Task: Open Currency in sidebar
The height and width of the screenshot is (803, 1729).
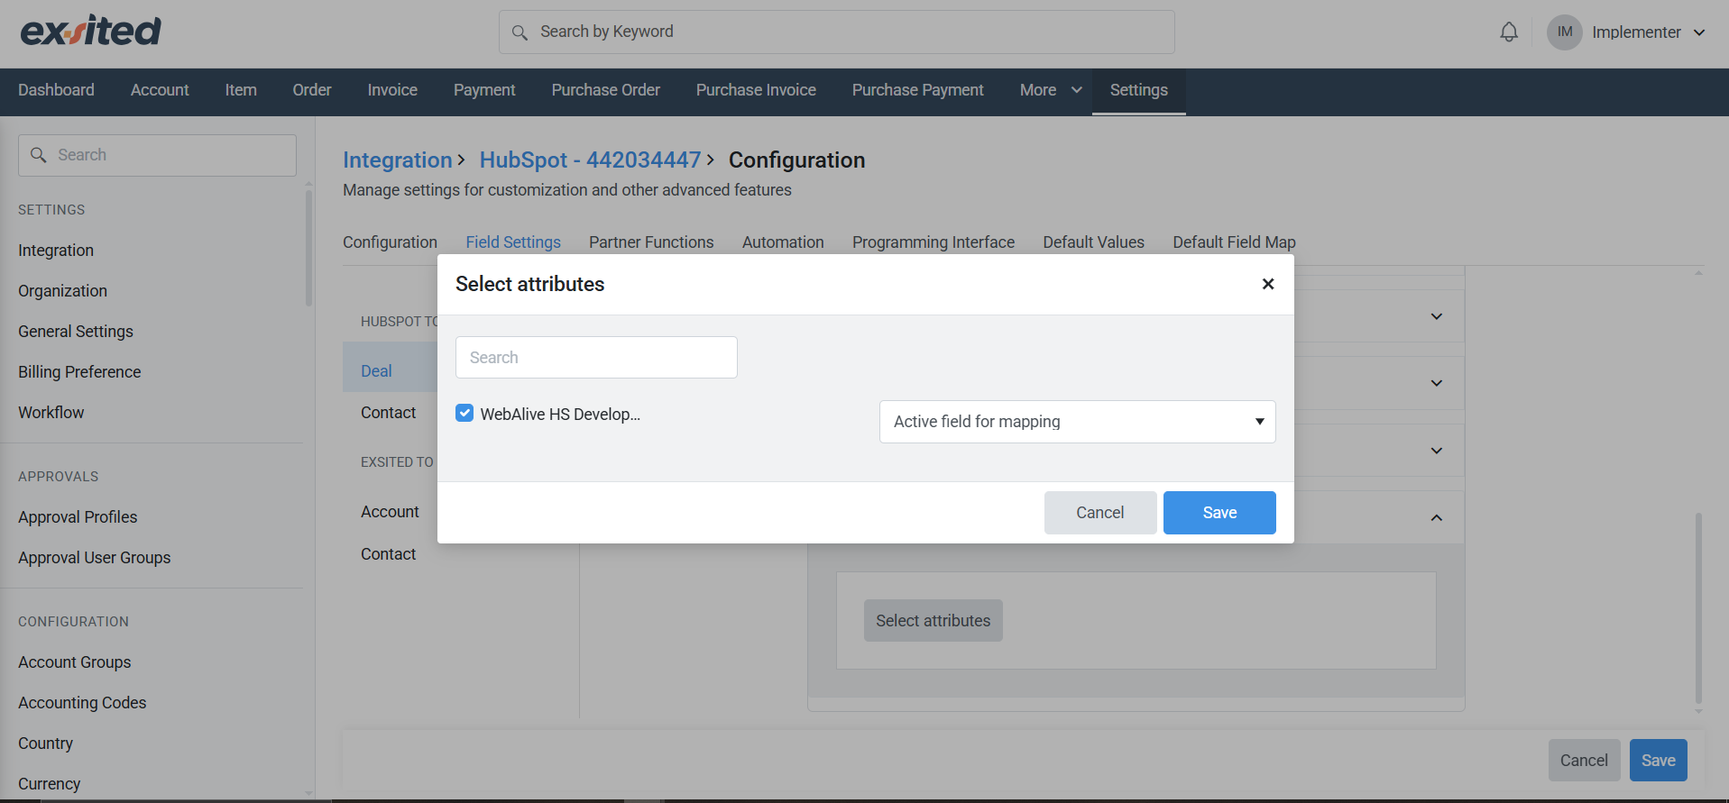Action: tap(49, 784)
